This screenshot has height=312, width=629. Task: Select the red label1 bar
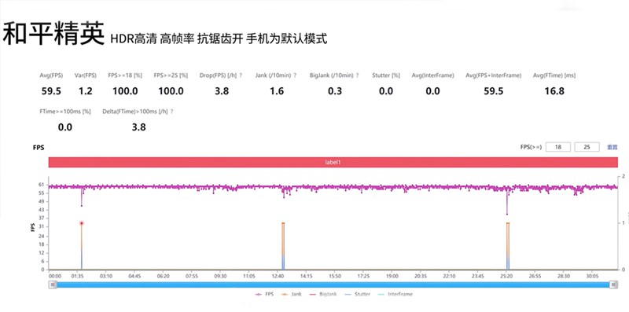point(333,163)
